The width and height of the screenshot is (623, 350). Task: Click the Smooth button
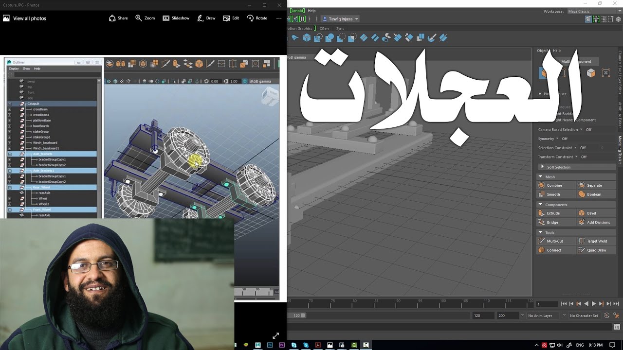(x=556, y=194)
